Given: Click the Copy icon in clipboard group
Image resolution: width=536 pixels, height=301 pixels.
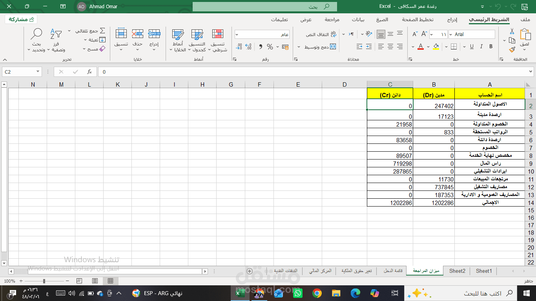Looking at the screenshot, I should point(512,40).
